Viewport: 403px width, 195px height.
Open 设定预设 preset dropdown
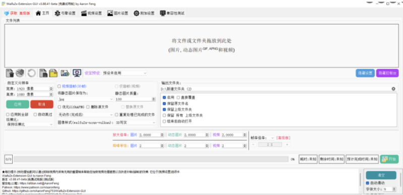coord(124,73)
